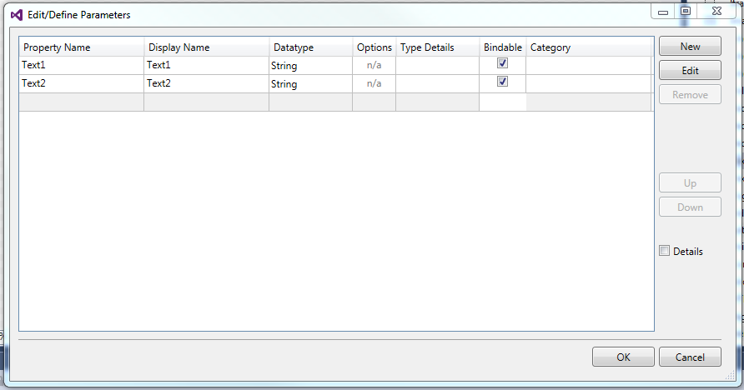The height and width of the screenshot is (390, 744).
Task: Toggle the Bindable checkbox for Text2
Action: [502, 82]
